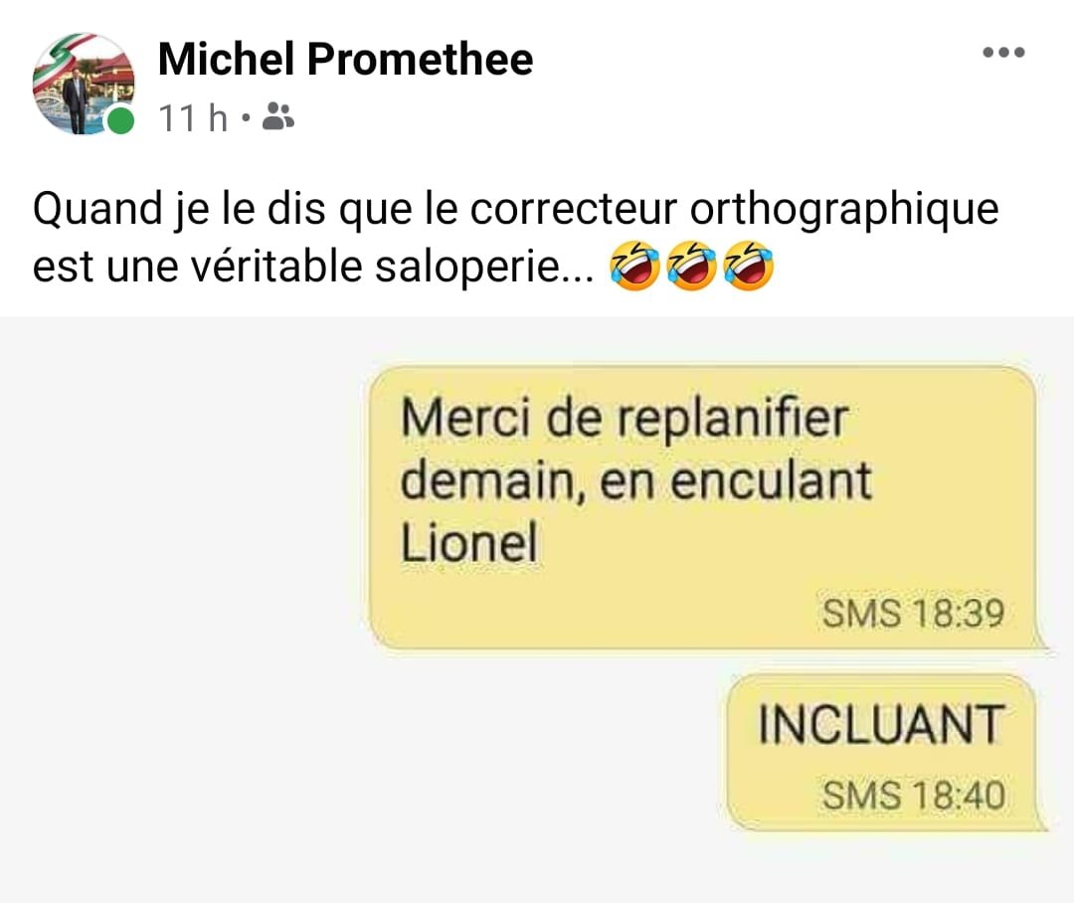Open Michel Promethee's profile picture
Screen dimensions: 1074x906
tap(83, 84)
